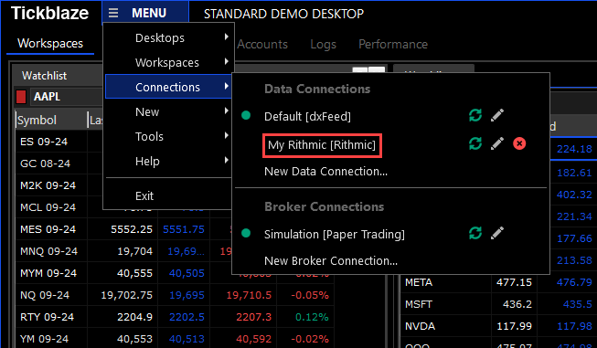
Task: Edit the My Rithmic connection
Action: point(497,143)
